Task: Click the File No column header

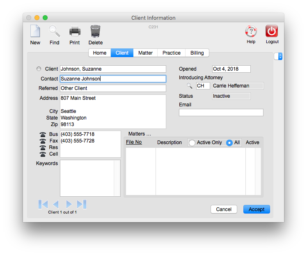Action: (x=134, y=142)
